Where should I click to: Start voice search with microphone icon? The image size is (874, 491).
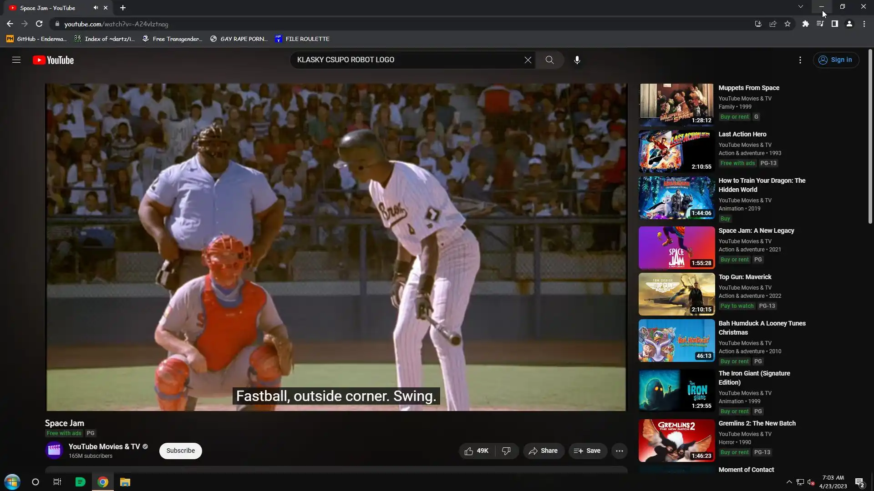point(577,60)
